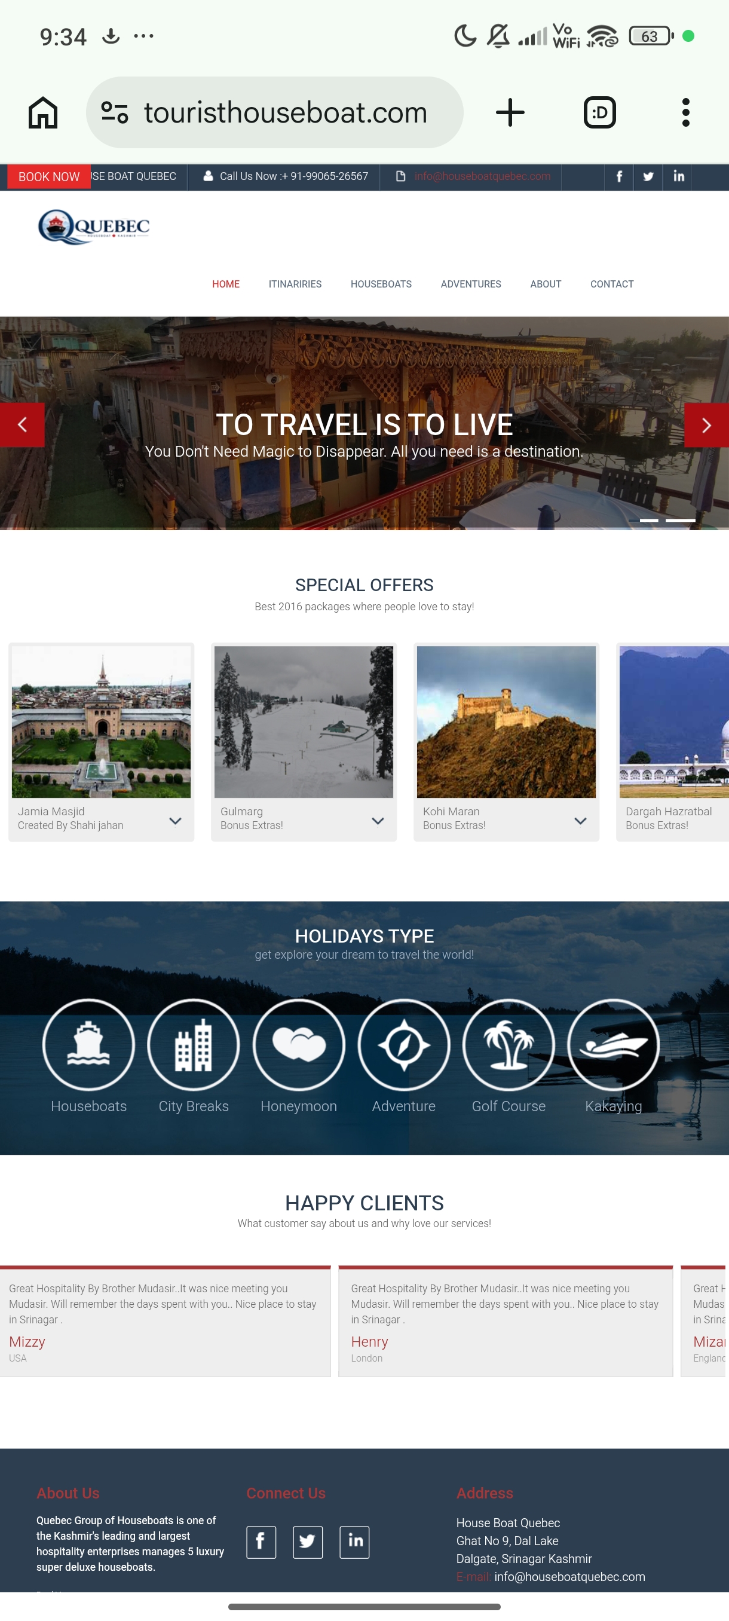The width and height of the screenshot is (729, 1621).
Task: Open a new tab with plus icon
Action: click(x=510, y=112)
